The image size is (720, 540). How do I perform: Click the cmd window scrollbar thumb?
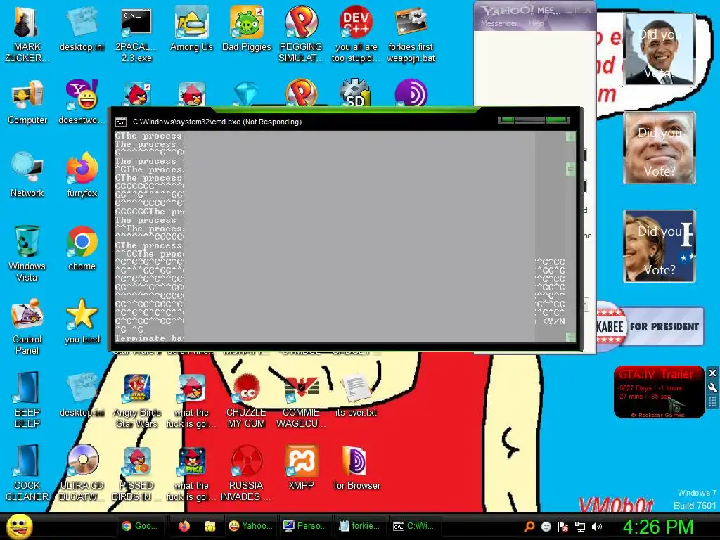click(x=570, y=169)
